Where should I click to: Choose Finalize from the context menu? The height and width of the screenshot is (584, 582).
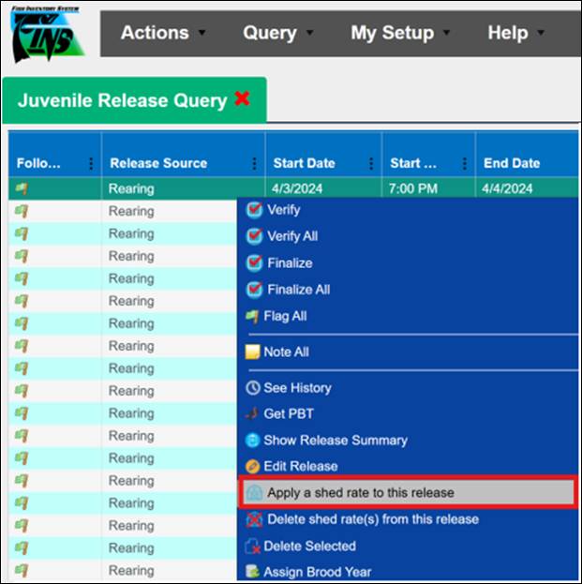(290, 263)
